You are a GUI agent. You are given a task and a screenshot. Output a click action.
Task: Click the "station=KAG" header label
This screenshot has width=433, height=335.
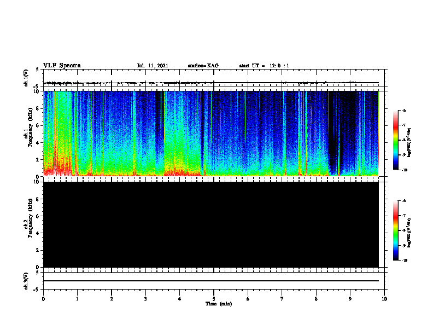coord(203,66)
